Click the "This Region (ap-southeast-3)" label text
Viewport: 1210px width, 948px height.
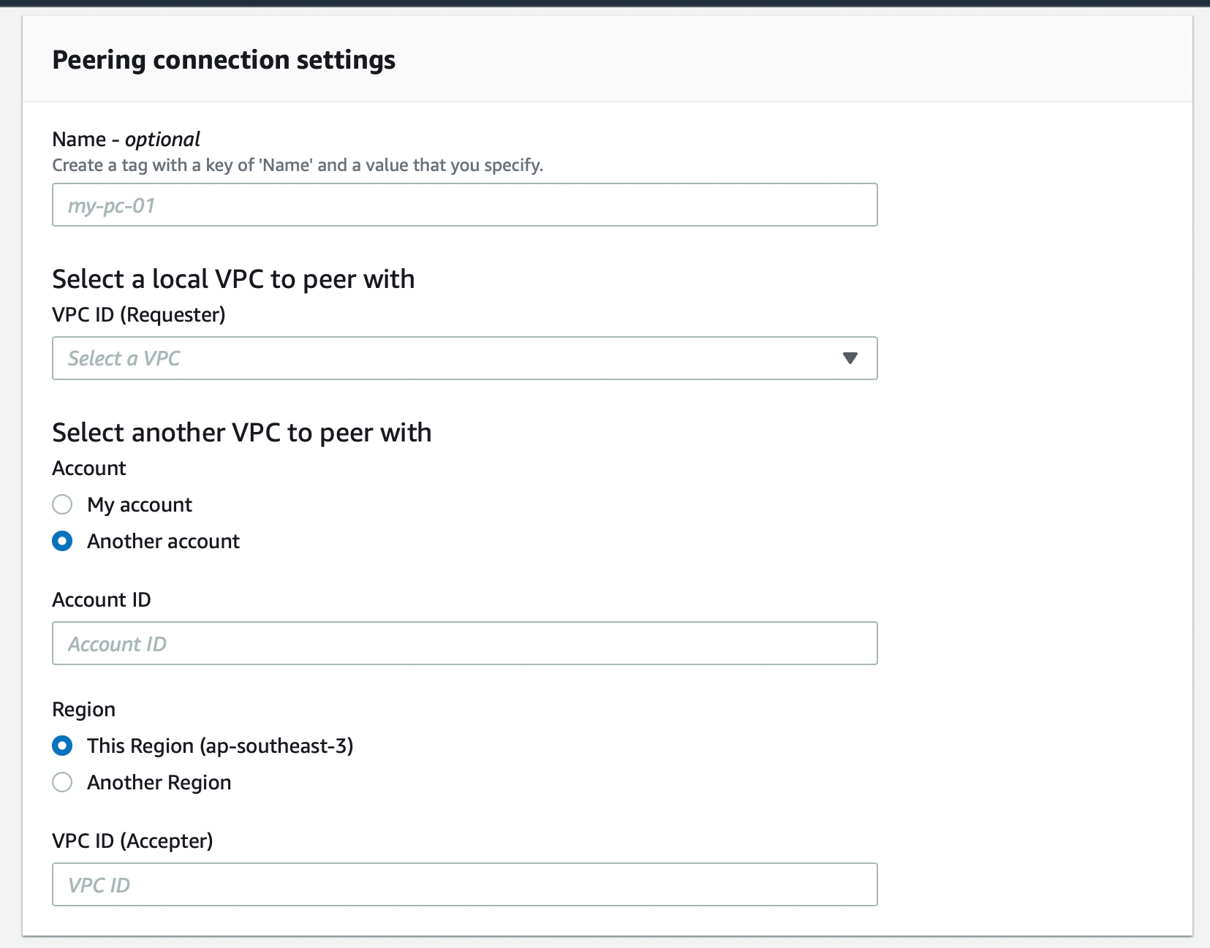tap(220, 746)
